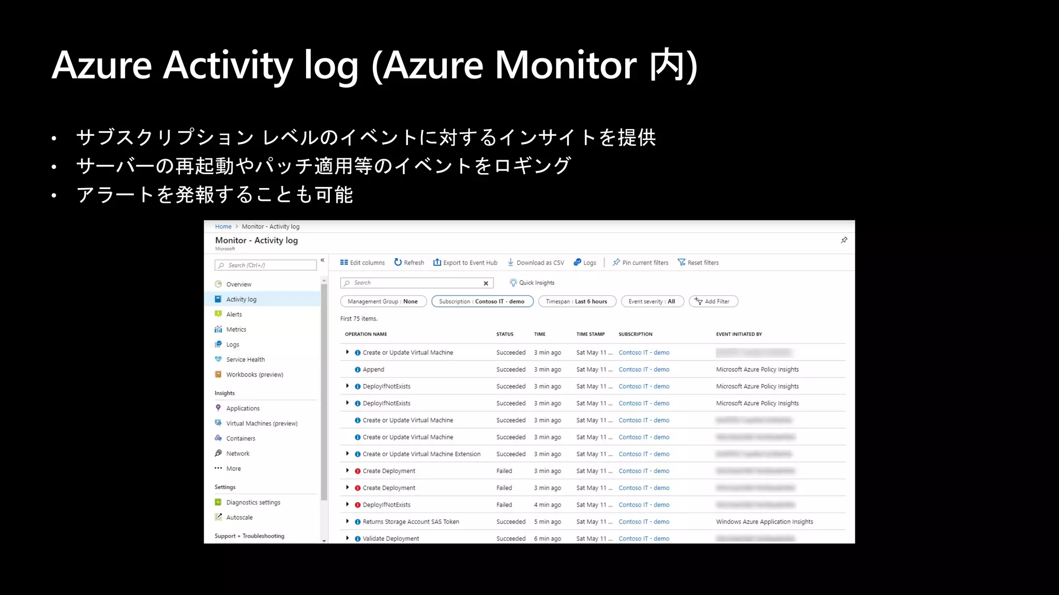Click the sidebar scroll-down arrow
Image resolution: width=1059 pixels, height=595 pixels.
pos(324,540)
